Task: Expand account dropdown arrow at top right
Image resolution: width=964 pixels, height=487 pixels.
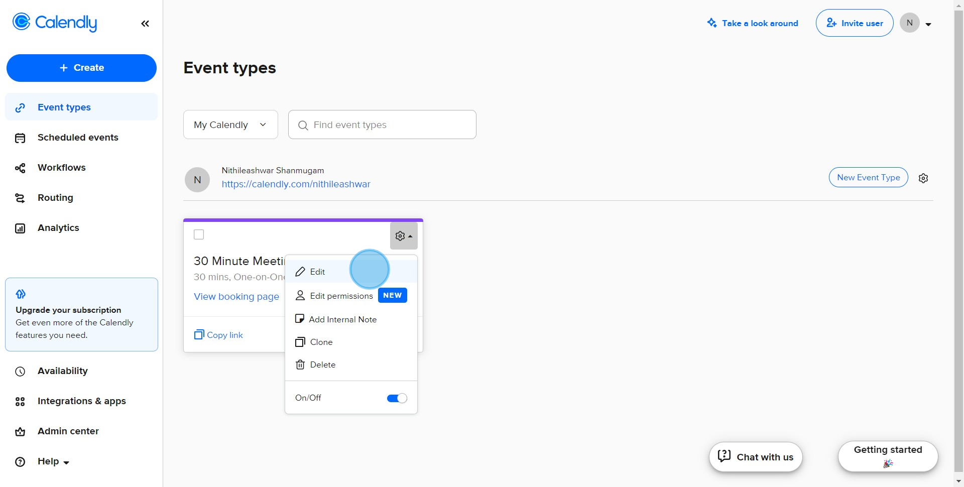Action: click(x=928, y=24)
